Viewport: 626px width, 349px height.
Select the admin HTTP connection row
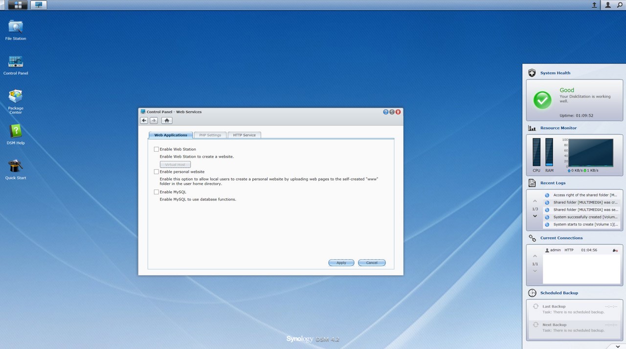[581, 250]
